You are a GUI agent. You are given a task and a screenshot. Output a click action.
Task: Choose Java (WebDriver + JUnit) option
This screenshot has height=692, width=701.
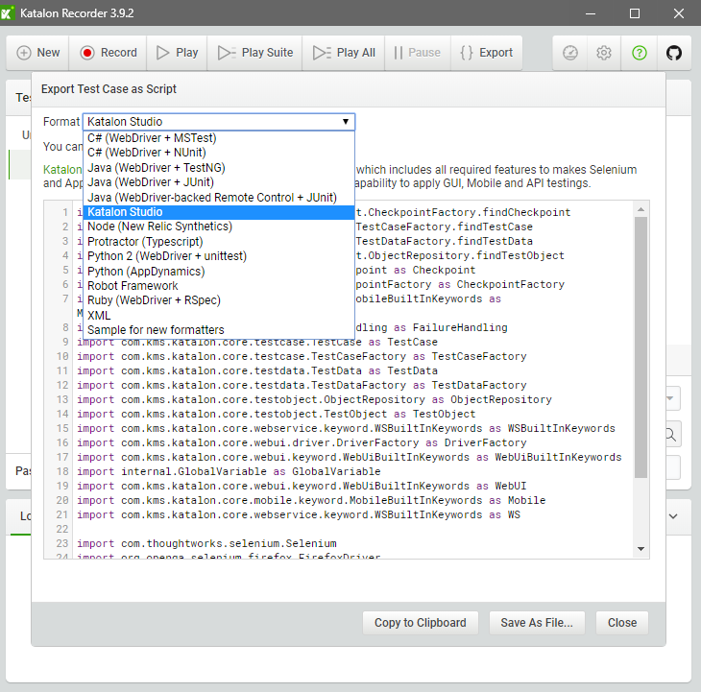point(219,182)
